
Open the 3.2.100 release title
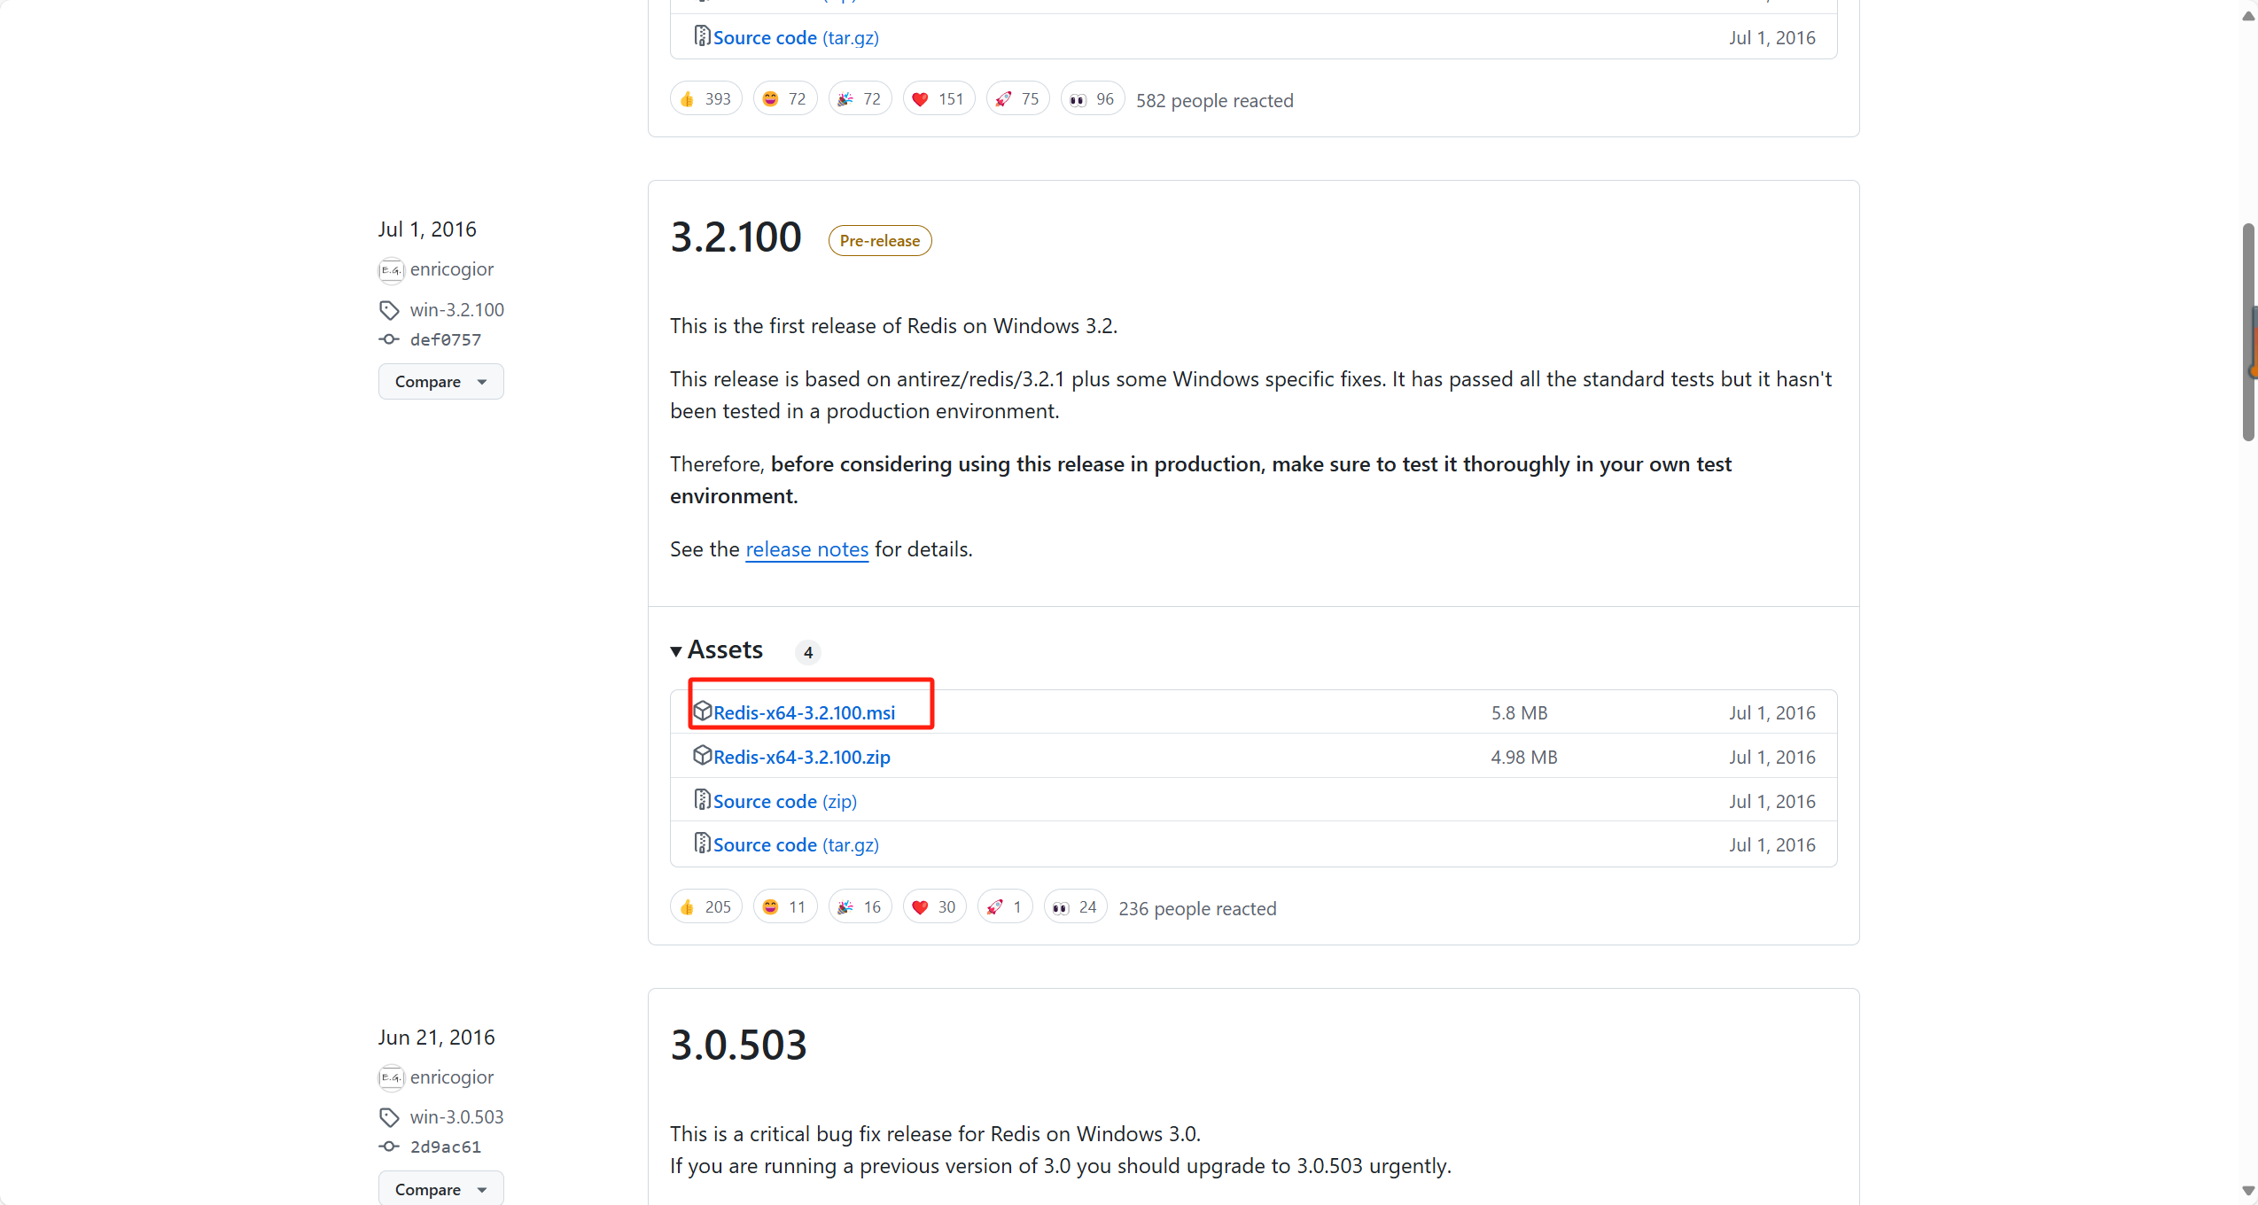(736, 237)
